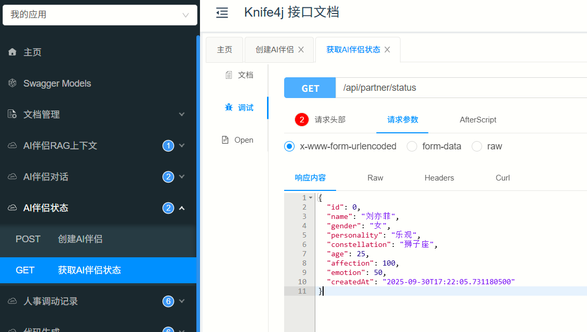Click line number 11 in gutter
Image resolution: width=587 pixels, height=332 pixels.
(x=302, y=291)
